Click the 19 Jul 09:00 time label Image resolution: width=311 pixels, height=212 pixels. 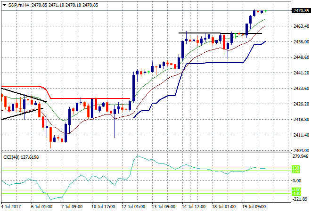[x=254, y=207]
